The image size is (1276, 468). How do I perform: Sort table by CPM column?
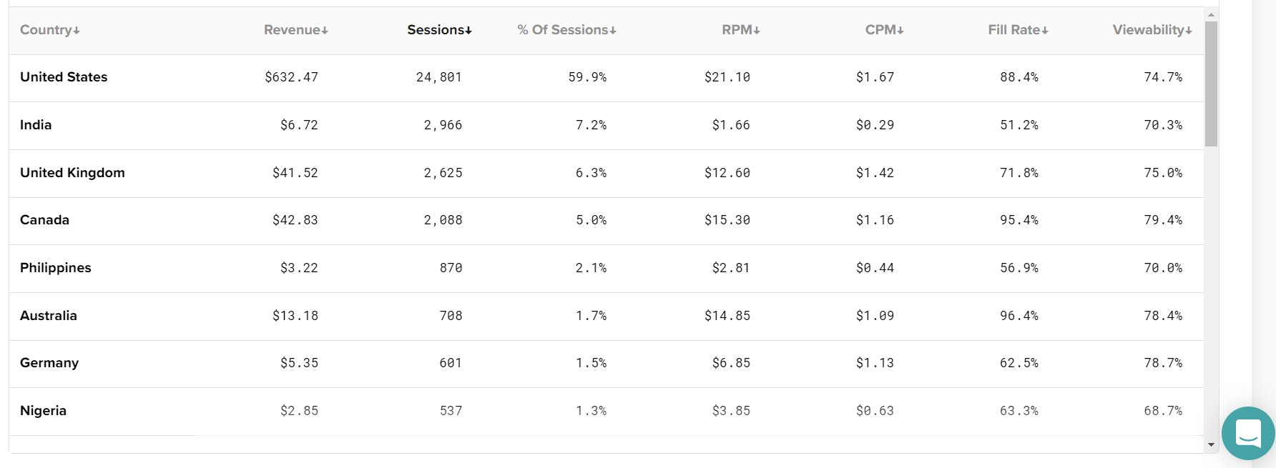[885, 30]
